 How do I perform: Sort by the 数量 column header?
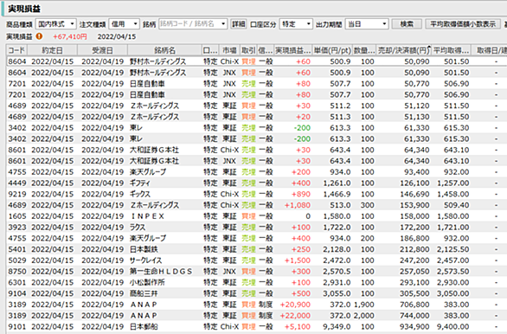(364, 50)
